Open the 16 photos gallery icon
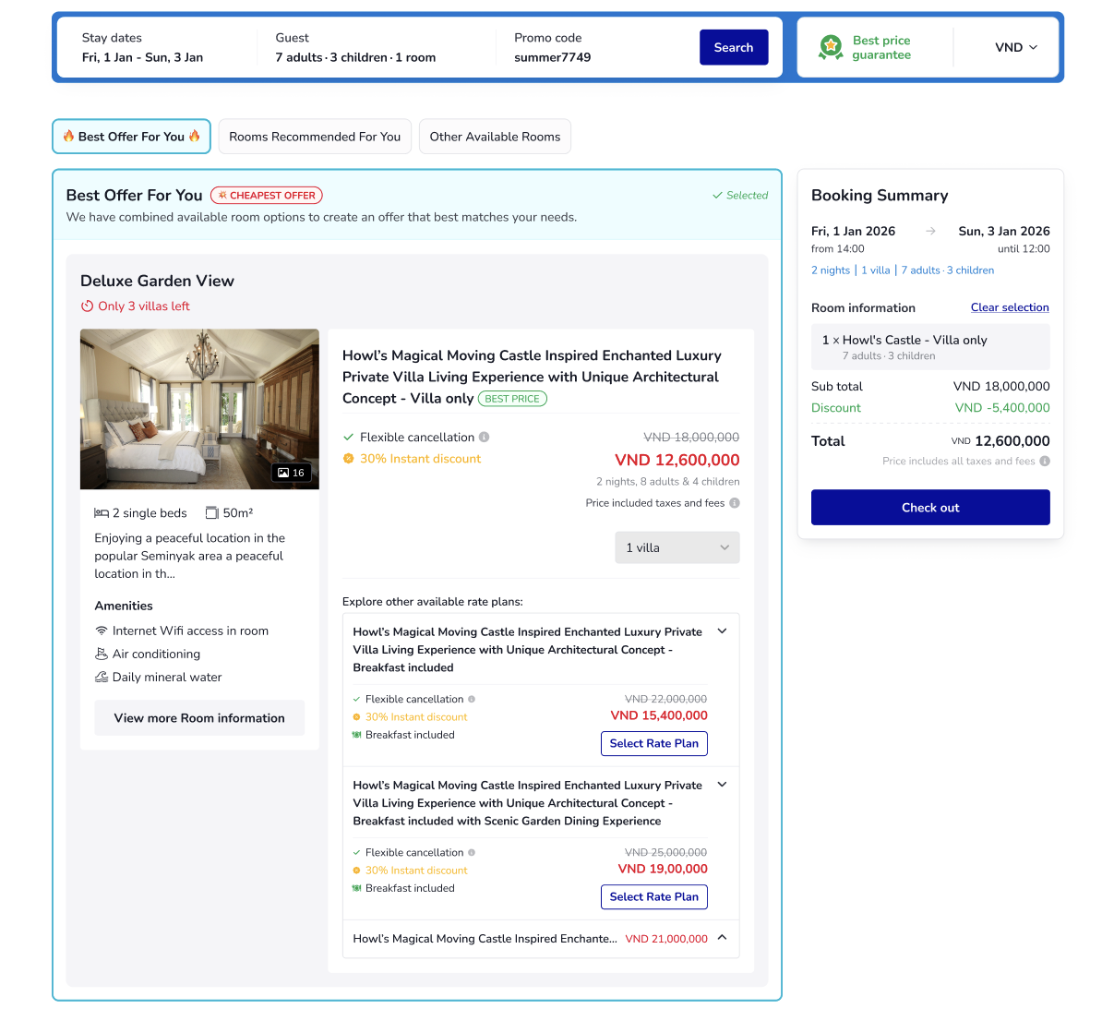The image size is (1102, 1021). pos(291,473)
